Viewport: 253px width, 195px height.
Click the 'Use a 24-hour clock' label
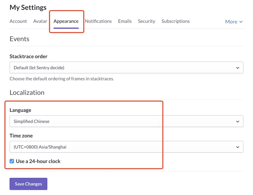coord(38,161)
